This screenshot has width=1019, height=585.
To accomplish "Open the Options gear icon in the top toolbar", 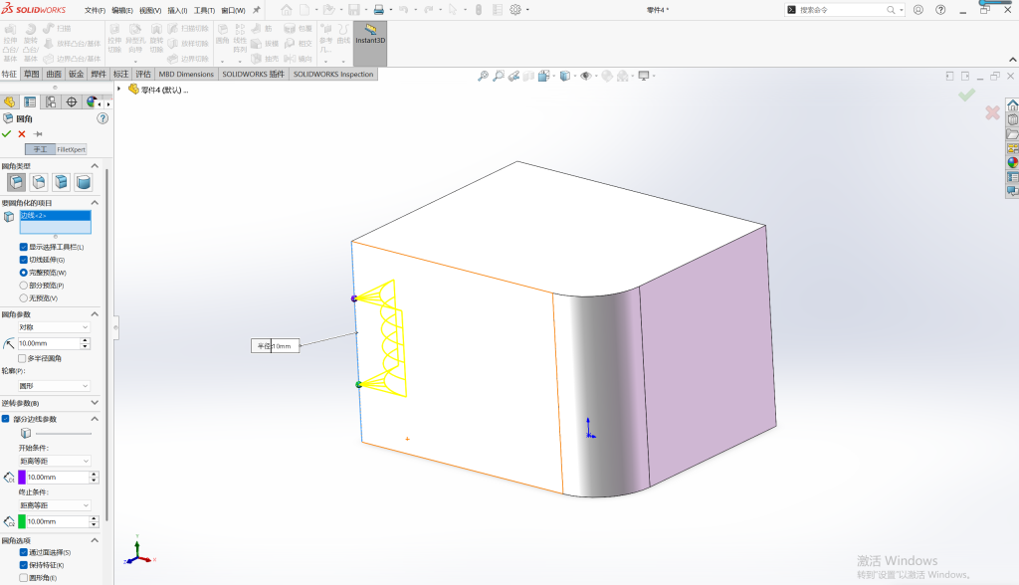I will [x=515, y=10].
